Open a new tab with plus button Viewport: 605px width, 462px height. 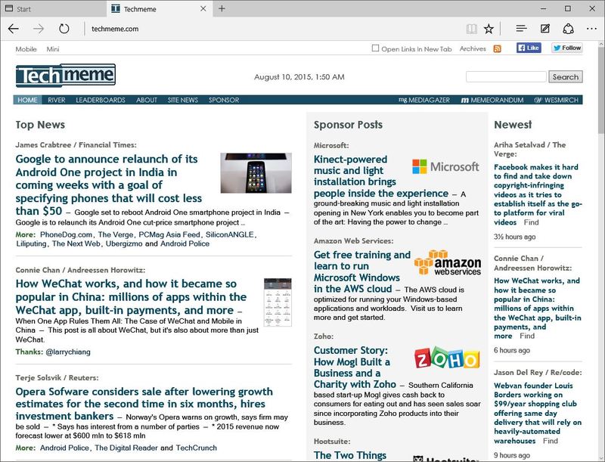pyautogui.click(x=222, y=8)
